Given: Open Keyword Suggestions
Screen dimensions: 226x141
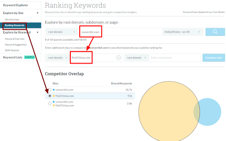Looking at the screenshot, I should click(16, 45).
